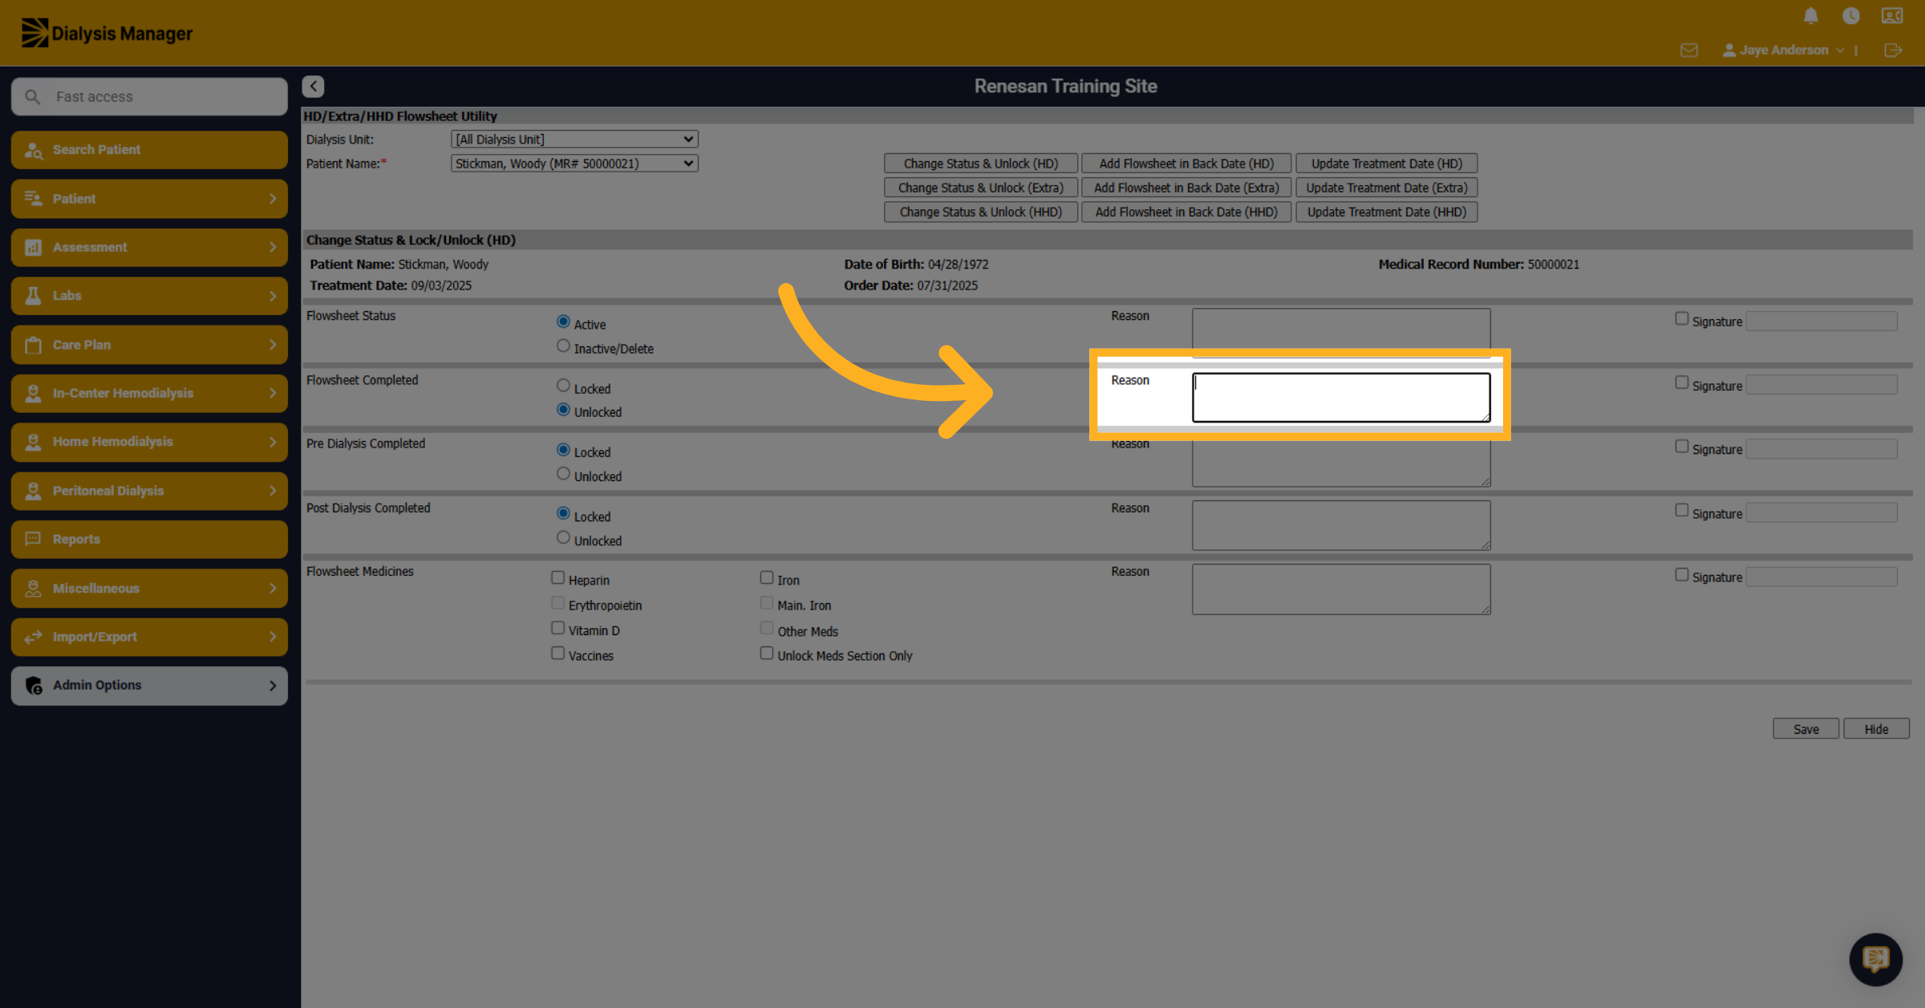The height and width of the screenshot is (1008, 1925).
Task: Click the Care Plan clipboard icon
Action: pyautogui.click(x=34, y=345)
